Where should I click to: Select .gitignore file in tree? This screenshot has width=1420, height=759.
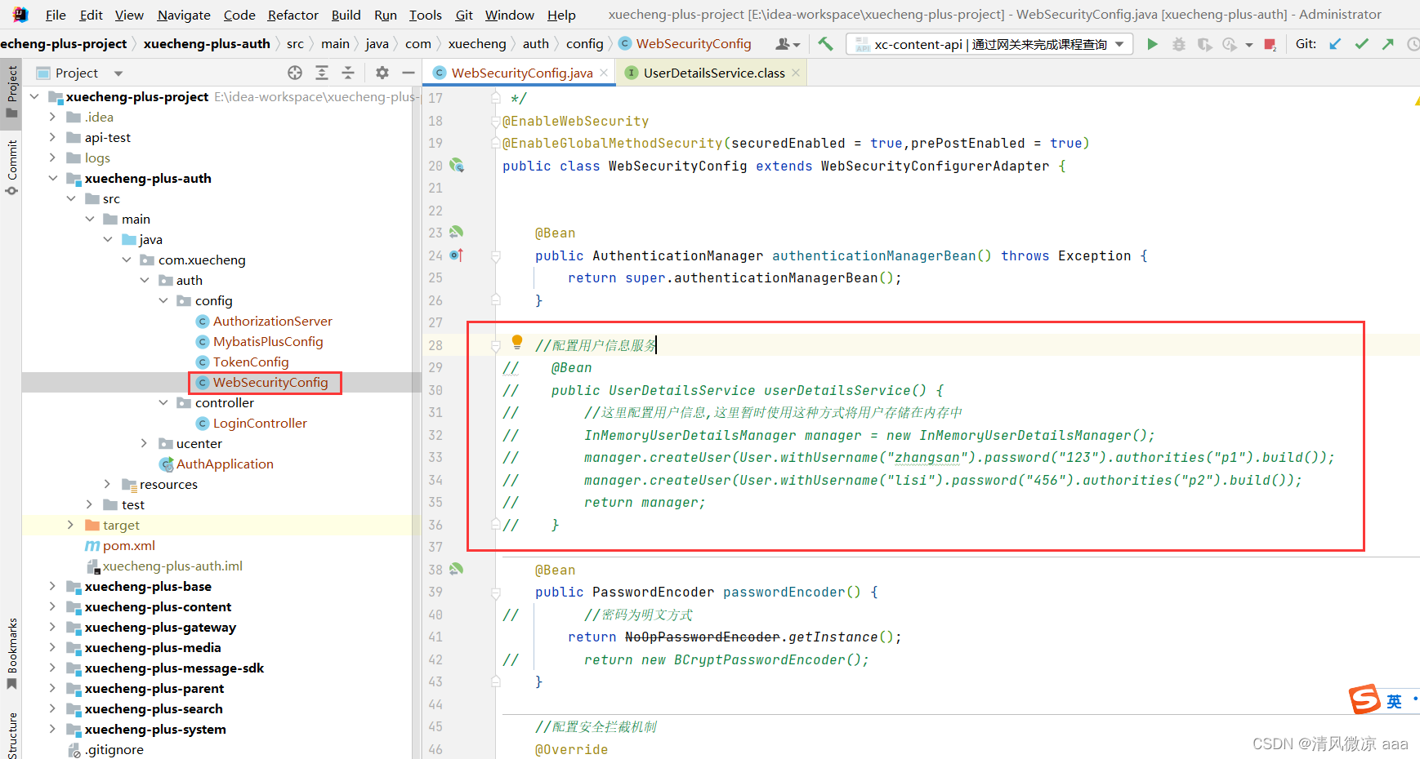(114, 749)
